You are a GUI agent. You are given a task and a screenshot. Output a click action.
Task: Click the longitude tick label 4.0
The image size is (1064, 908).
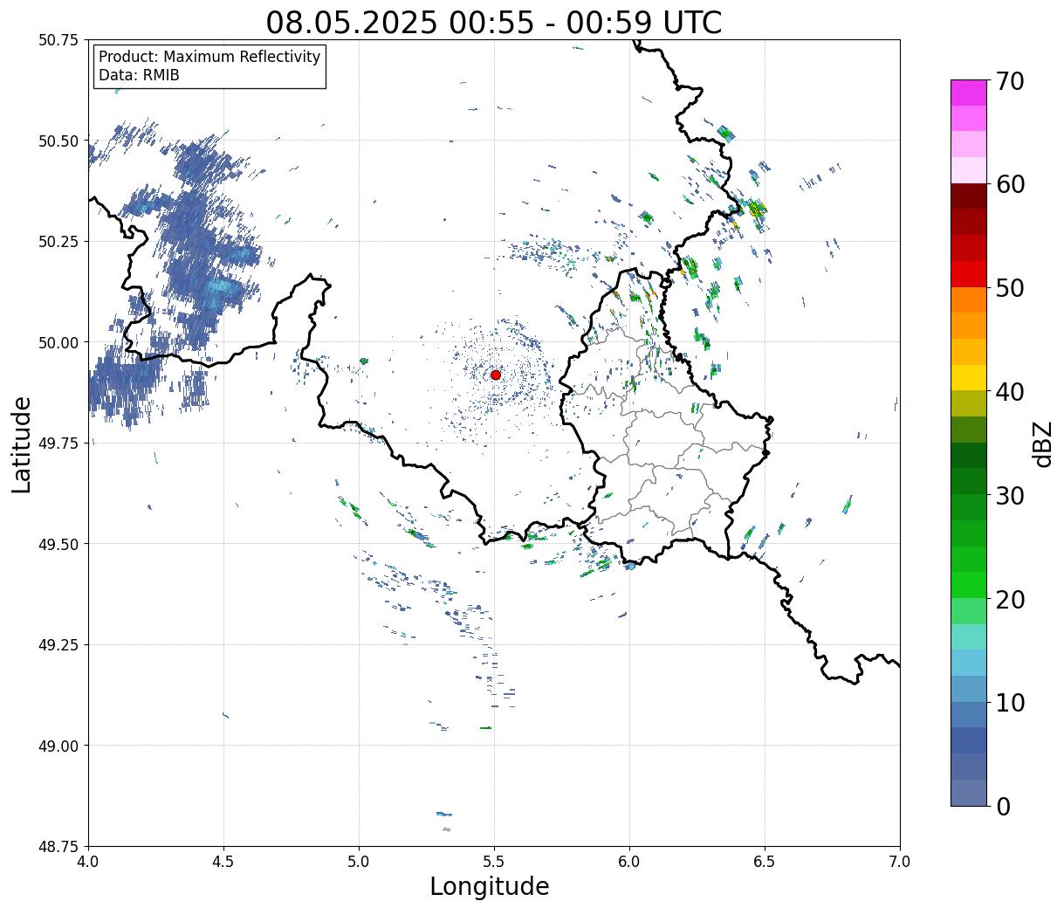[88, 862]
